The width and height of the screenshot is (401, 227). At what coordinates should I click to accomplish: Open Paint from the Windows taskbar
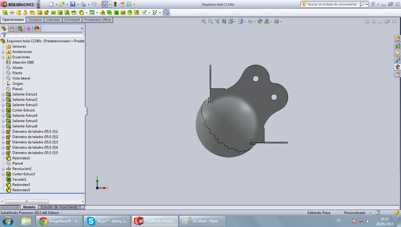202,221
